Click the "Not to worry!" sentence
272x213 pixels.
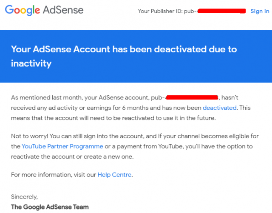coord(29,136)
